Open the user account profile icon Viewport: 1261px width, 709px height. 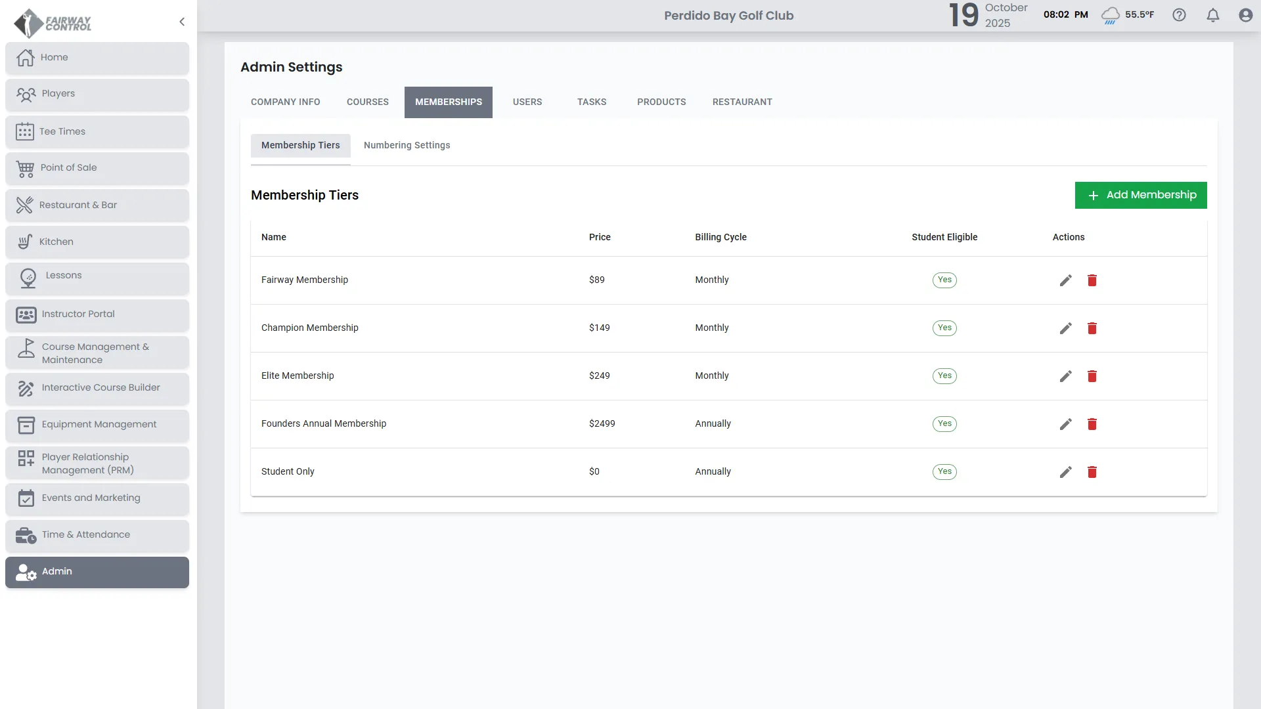tap(1245, 15)
